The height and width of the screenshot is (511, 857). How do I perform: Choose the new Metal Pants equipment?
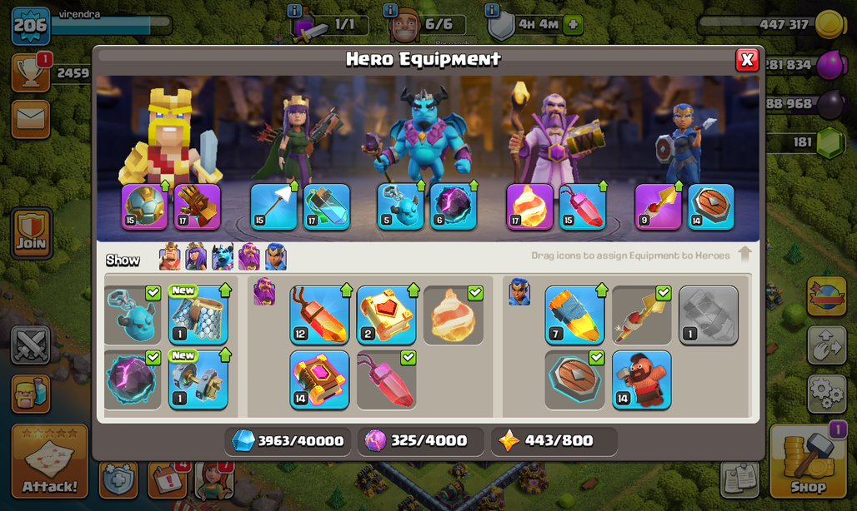[198, 315]
